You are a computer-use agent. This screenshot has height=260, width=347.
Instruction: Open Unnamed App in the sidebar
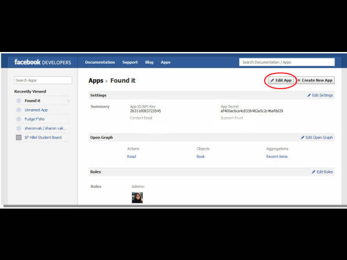[36, 110]
